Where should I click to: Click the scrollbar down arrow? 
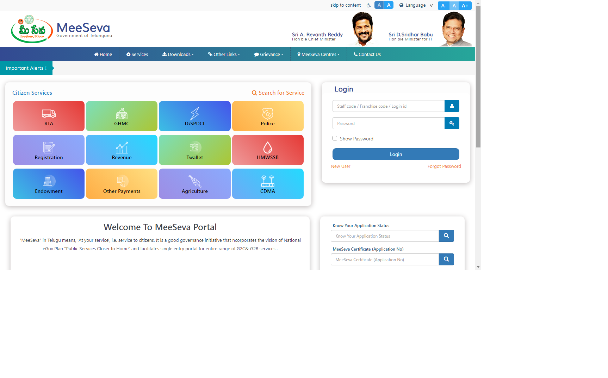[x=478, y=267]
